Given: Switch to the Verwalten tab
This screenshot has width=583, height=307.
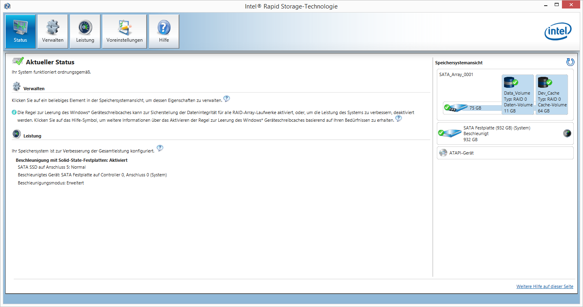Looking at the screenshot, I should click(53, 32).
